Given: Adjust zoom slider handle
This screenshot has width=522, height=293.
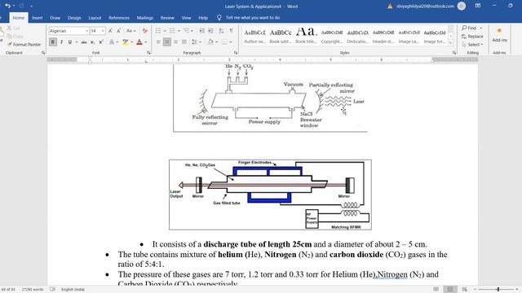Looking at the screenshot, I should coord(498,290).
